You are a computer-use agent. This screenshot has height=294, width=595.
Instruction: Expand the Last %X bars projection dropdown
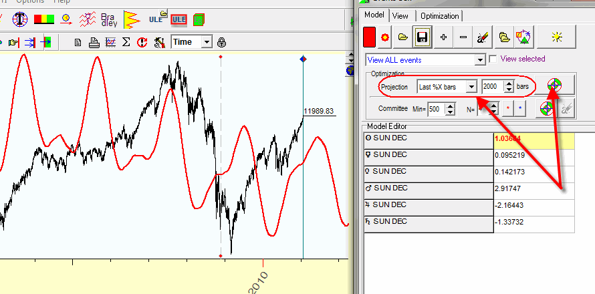click(471, 87)
